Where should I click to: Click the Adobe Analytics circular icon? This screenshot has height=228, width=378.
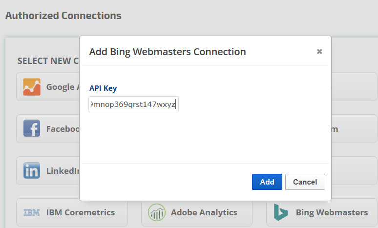click(157, 213)
